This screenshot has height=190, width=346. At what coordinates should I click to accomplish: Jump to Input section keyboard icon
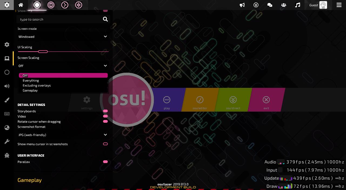click(7, 114)
